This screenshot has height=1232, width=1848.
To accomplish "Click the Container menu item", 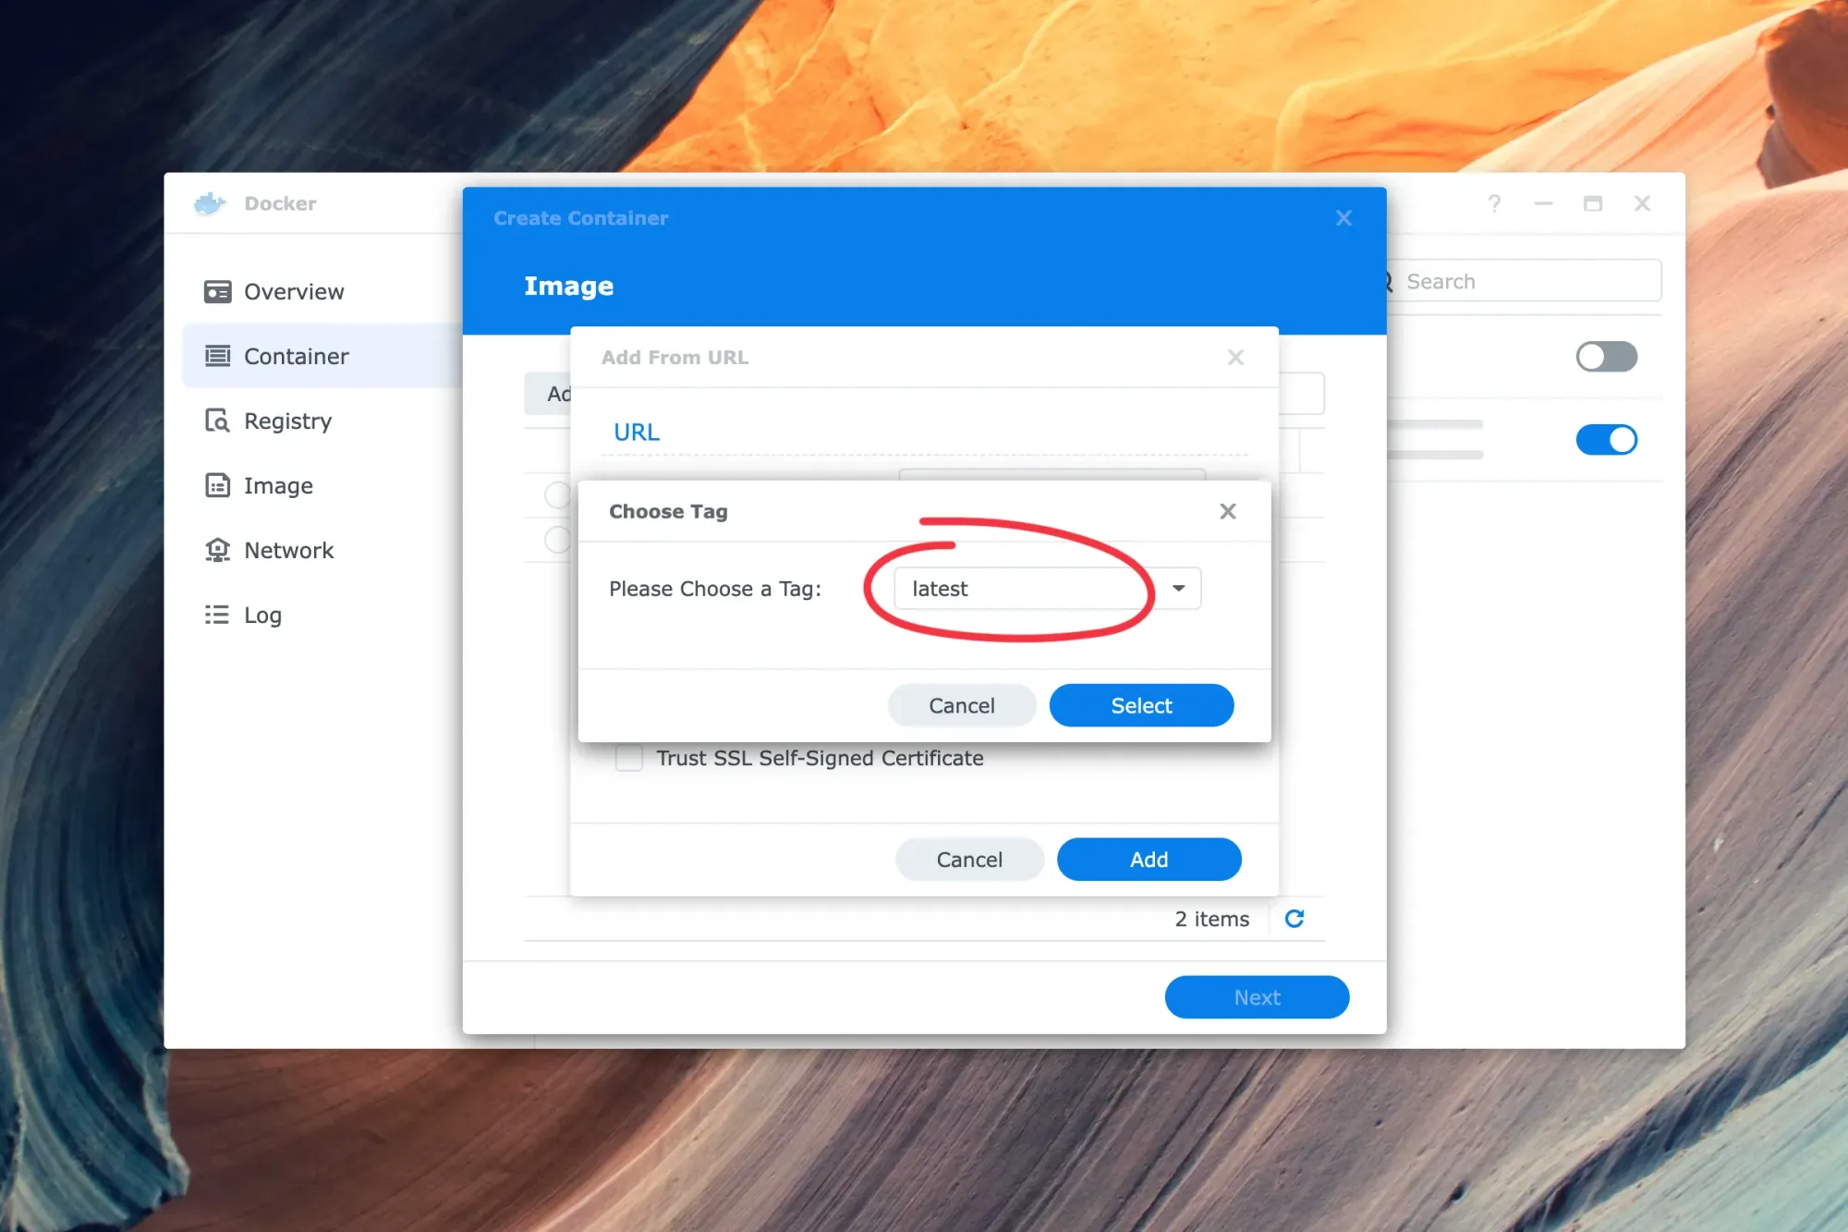I will point(296,355).
